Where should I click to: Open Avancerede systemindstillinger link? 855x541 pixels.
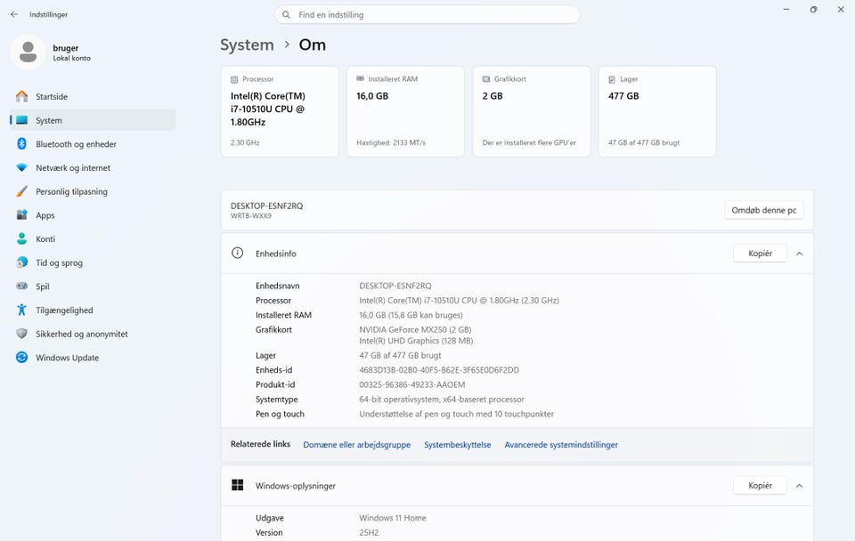click(x=561, y=445)
